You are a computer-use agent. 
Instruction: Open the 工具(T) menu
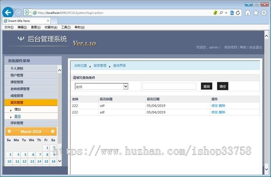tap(66, 27)
